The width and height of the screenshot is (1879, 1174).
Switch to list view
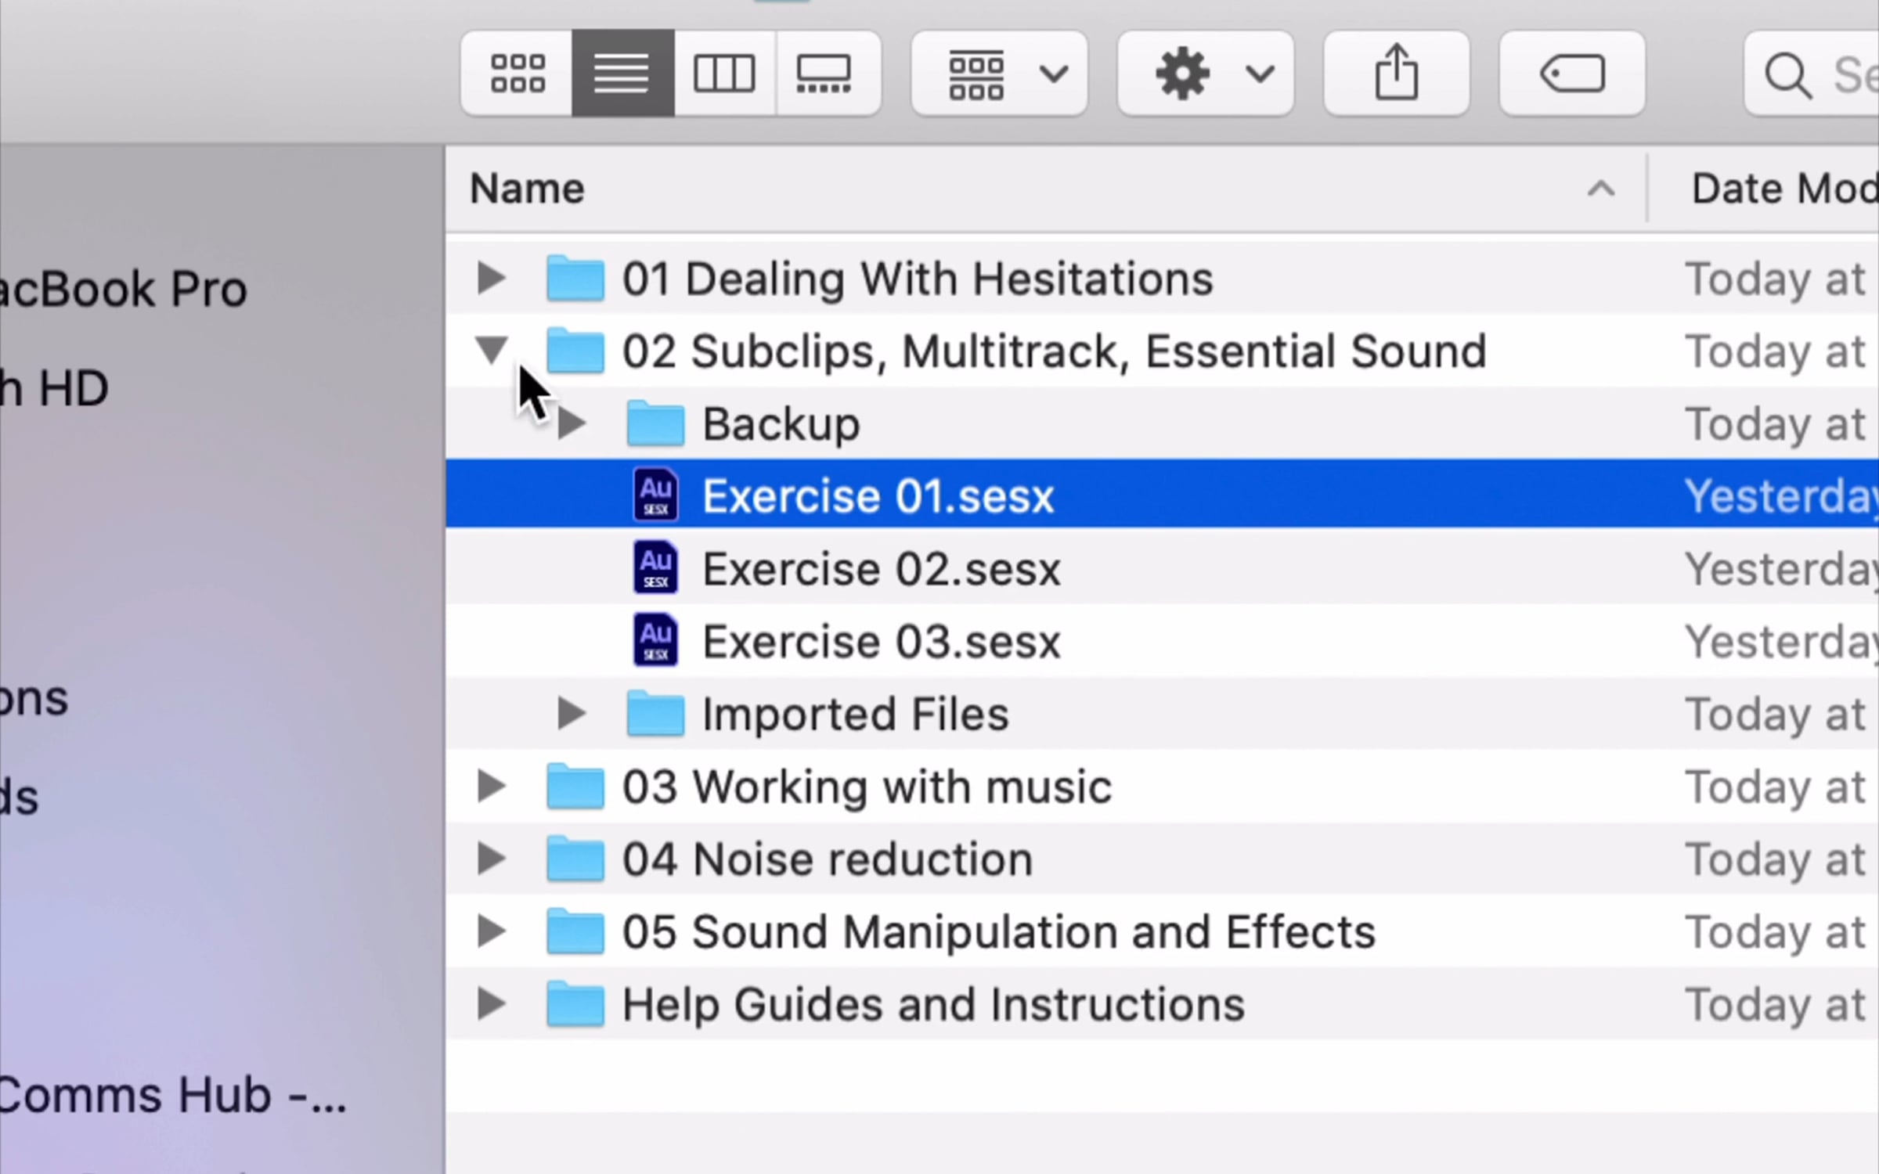[622, 74]
